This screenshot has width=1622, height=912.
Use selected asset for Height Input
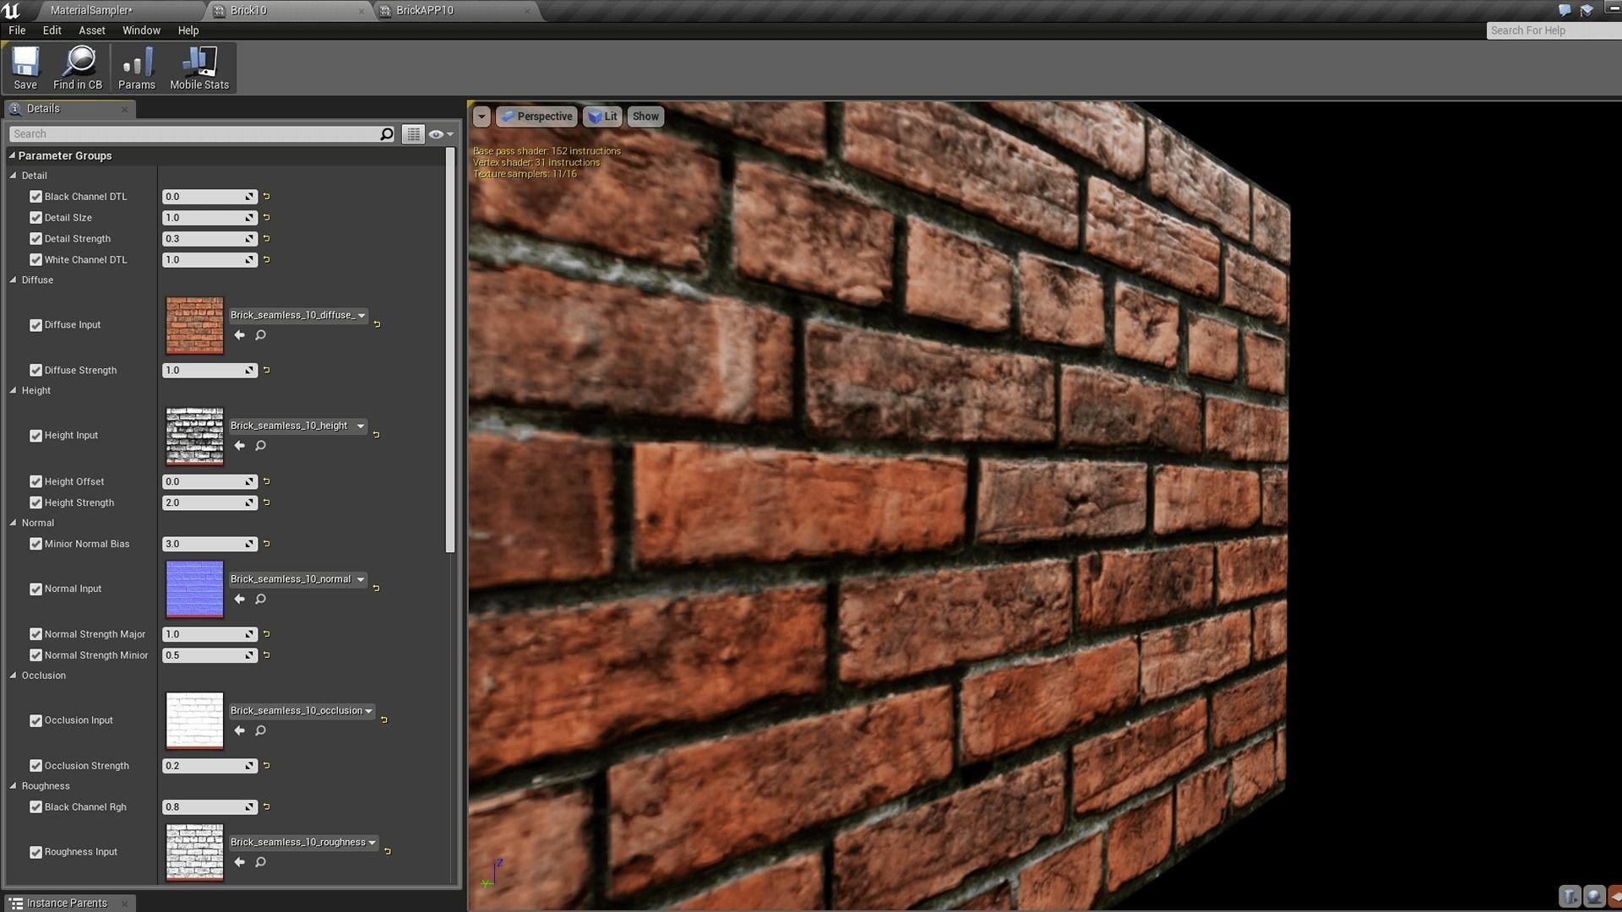click(x=239, y=446)
